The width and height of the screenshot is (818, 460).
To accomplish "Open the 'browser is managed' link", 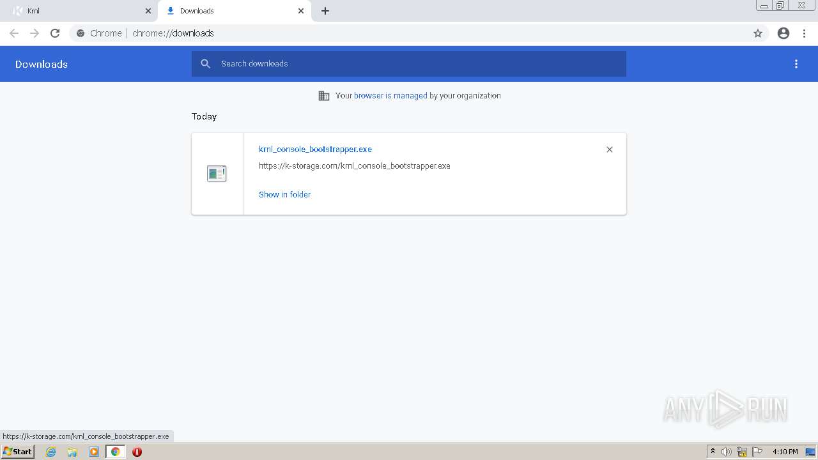I will (x=390, y=96).
